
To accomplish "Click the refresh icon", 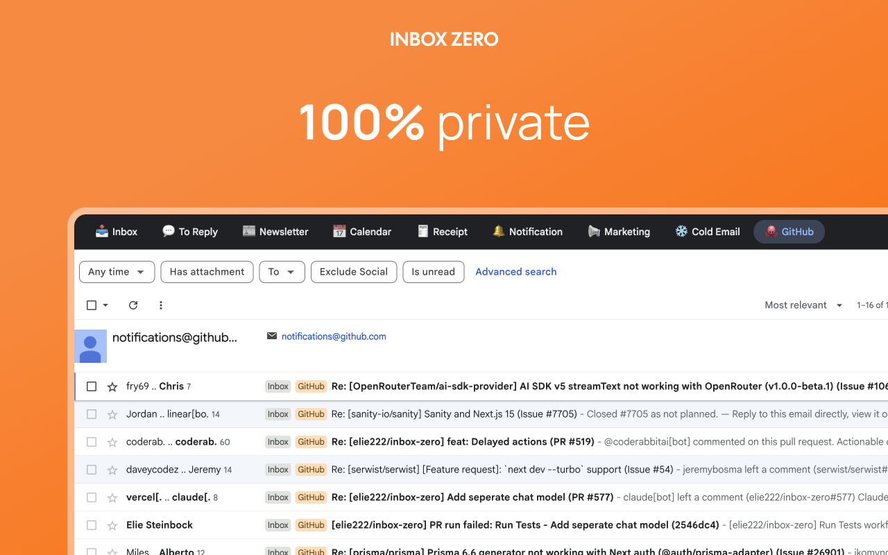I will click(x=133, y=305).
